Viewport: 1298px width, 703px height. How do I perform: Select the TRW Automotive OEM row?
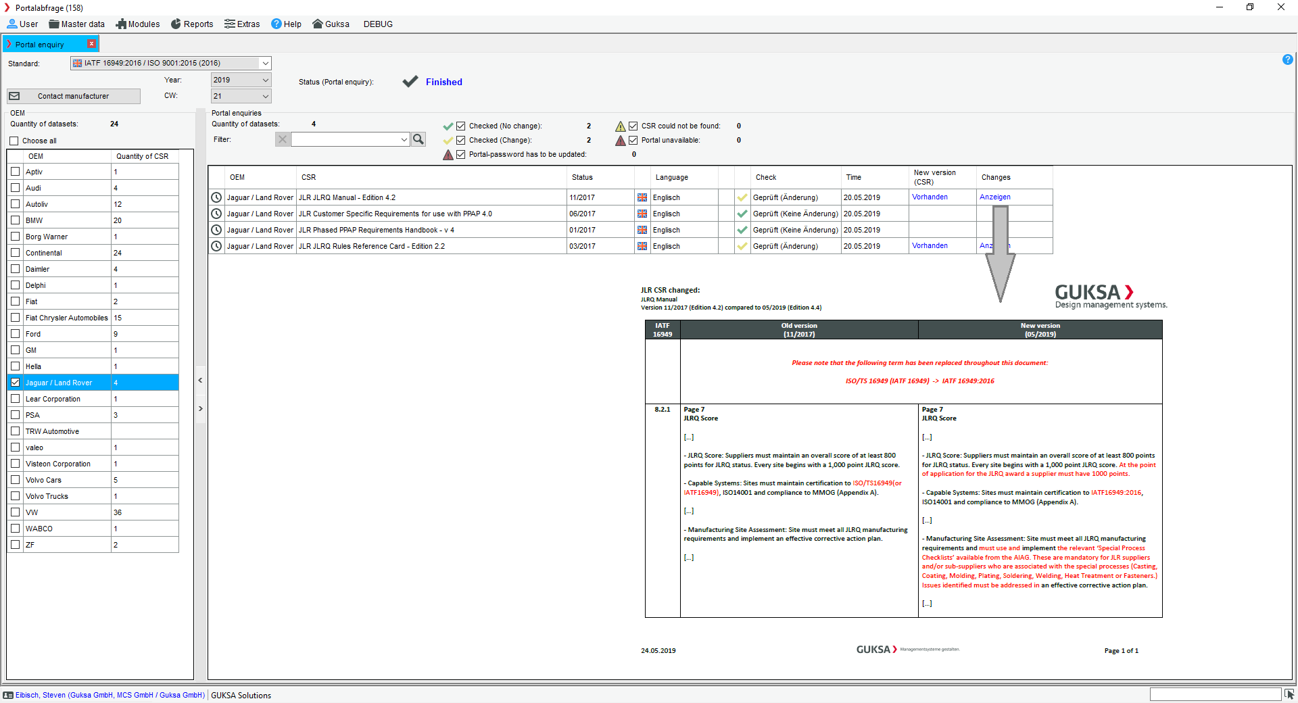[93, 431]
